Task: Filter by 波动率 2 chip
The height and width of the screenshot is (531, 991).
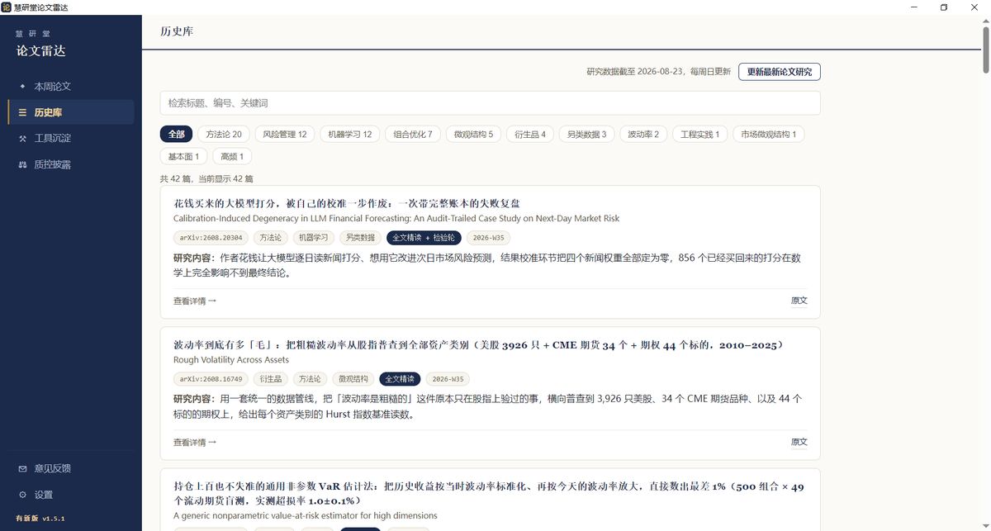Action: 643,134
